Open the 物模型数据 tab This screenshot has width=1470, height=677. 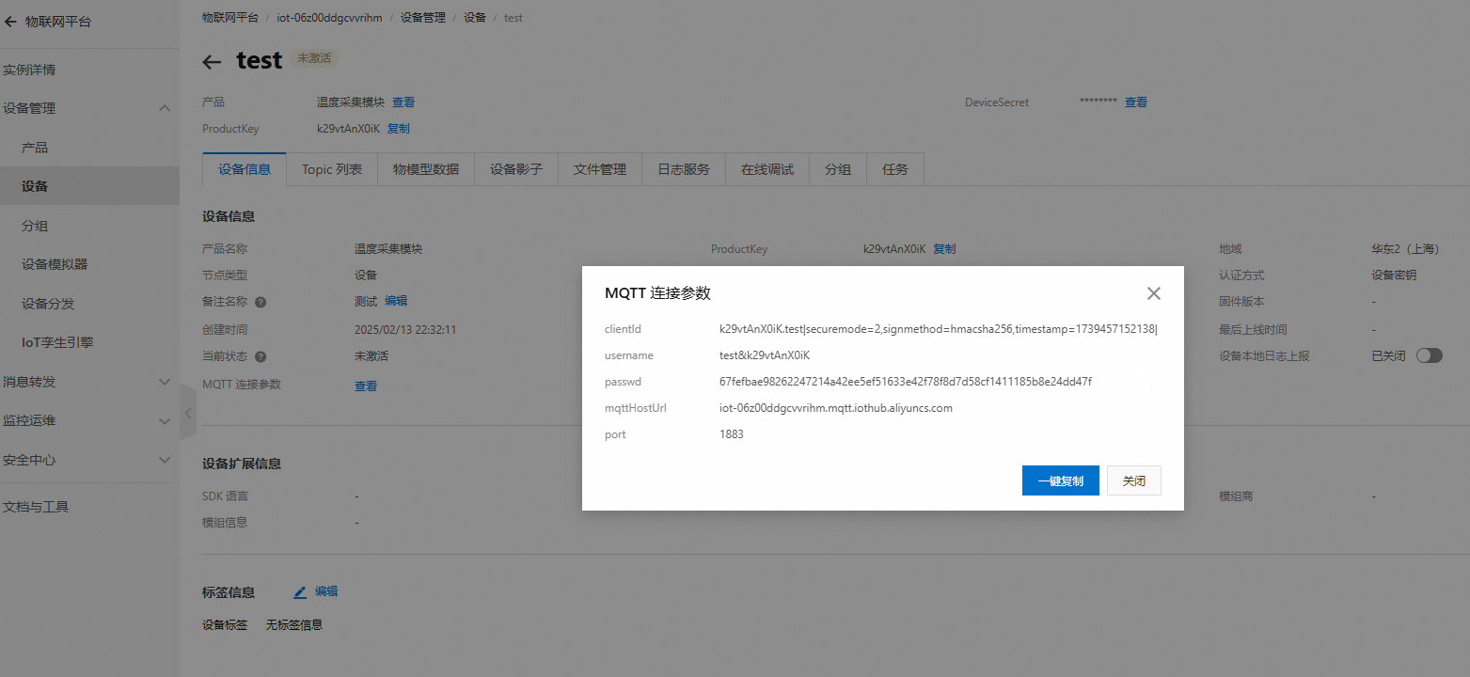click(426, 169)
